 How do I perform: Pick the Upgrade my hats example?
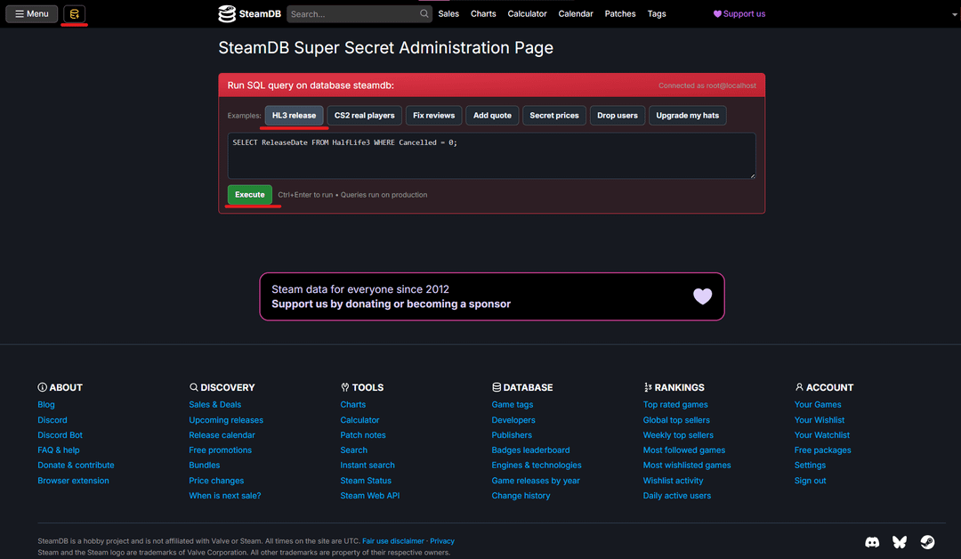tap(687, 116)
